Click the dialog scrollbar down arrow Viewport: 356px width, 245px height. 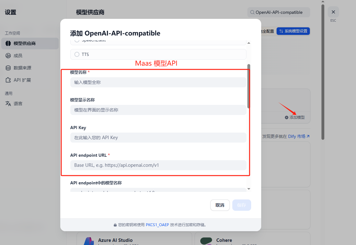pos(249,189)
